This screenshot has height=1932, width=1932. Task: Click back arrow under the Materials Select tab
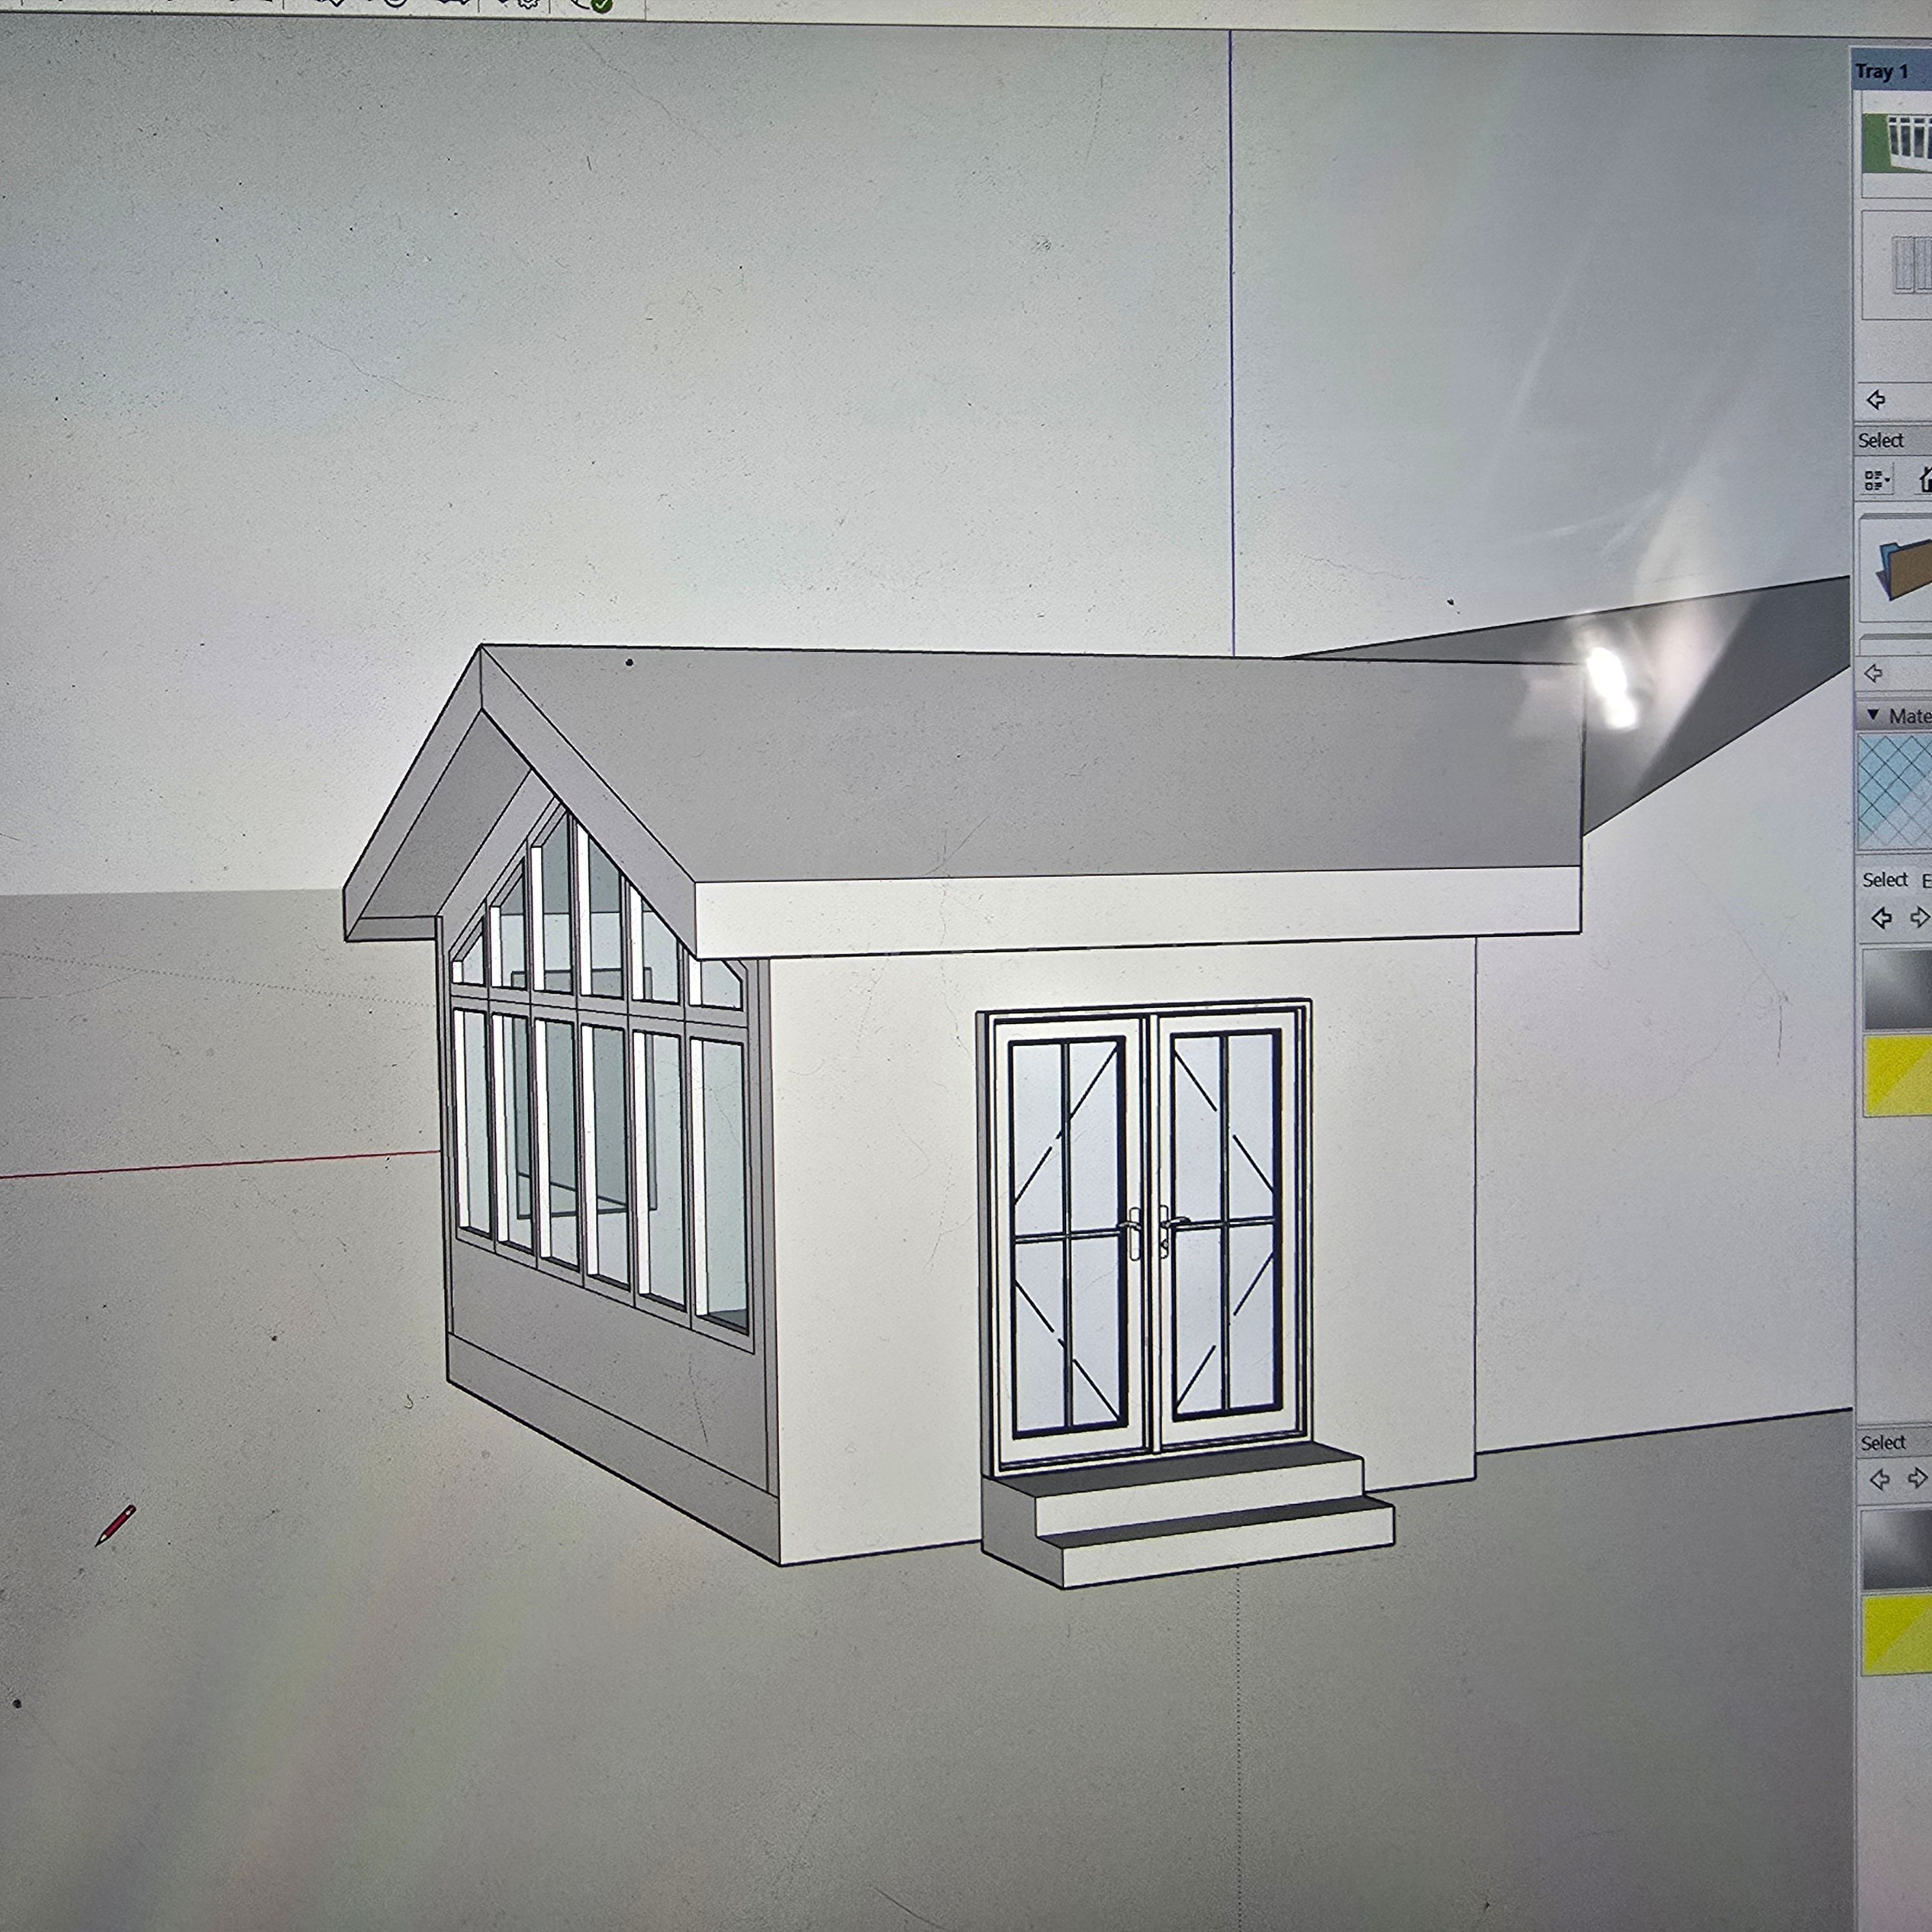(1881, 918)
